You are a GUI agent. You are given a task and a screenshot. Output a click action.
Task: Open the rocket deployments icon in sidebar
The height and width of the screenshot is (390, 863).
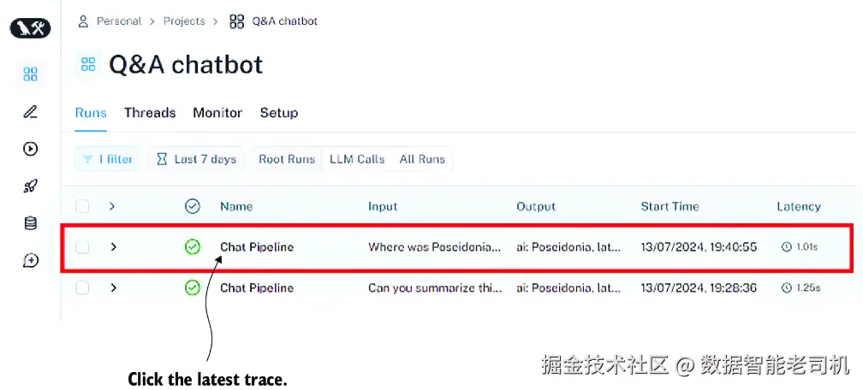click(x=30, y=186)
